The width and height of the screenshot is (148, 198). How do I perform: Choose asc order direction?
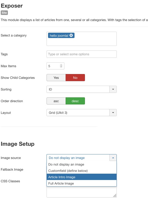pos(56,101)
